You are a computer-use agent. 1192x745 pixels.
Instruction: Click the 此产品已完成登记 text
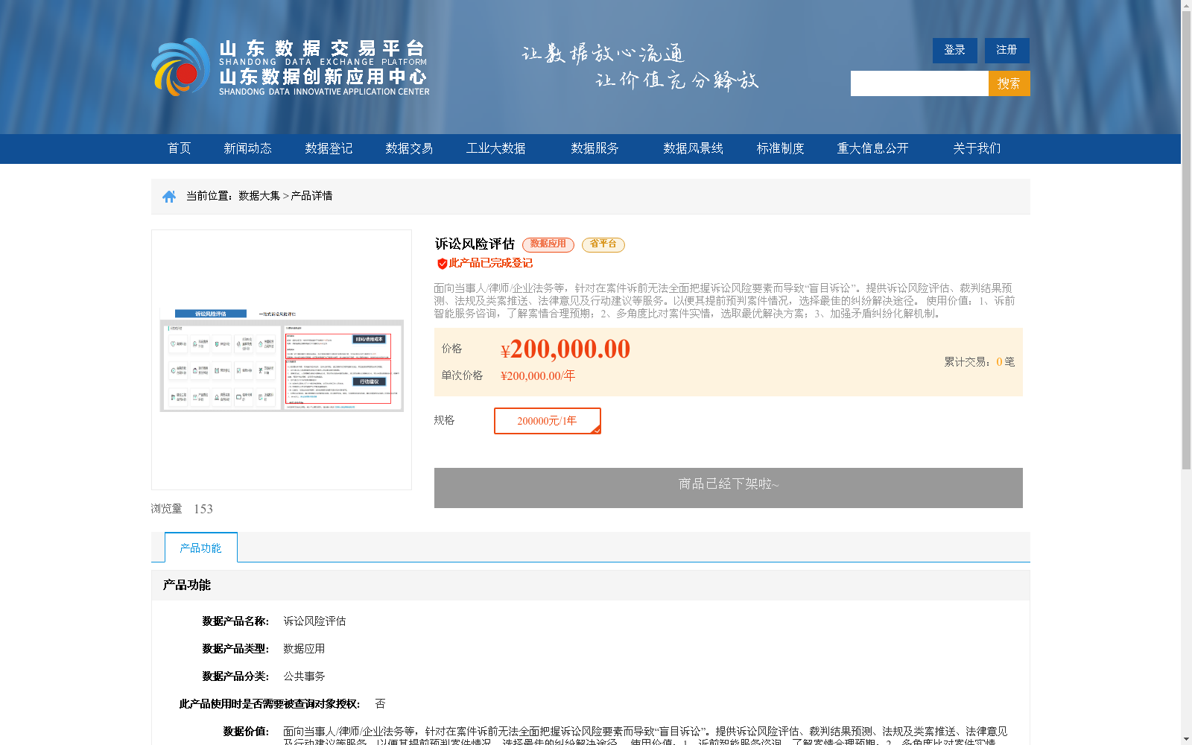tap(490, 263)
